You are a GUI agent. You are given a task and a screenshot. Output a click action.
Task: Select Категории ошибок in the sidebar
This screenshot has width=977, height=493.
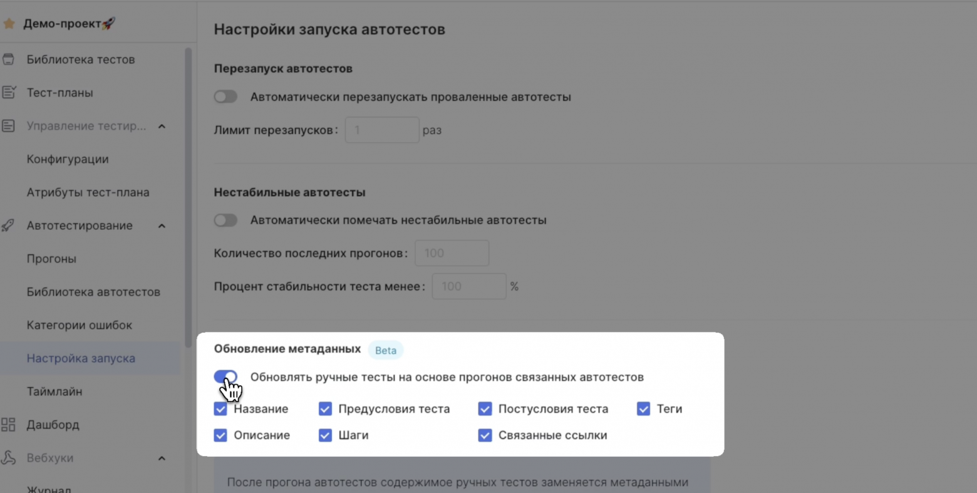tap(79, 325)
